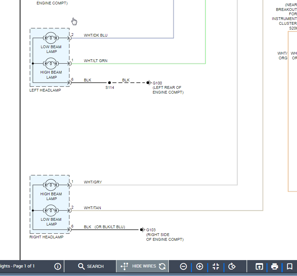Select the WHT/DK BLU wire label

(96, 35)
